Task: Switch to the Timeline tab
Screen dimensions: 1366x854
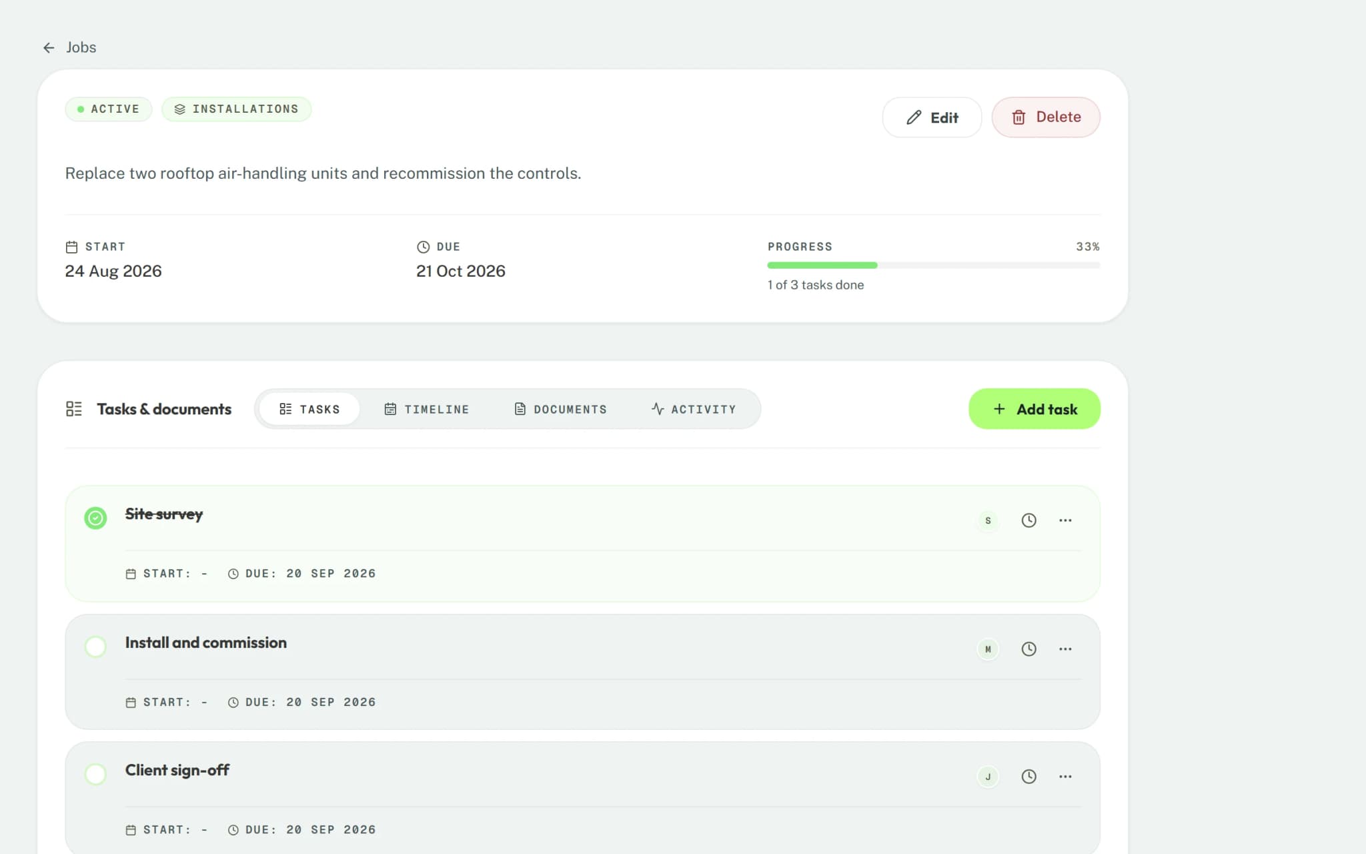Action: point(427,409)
